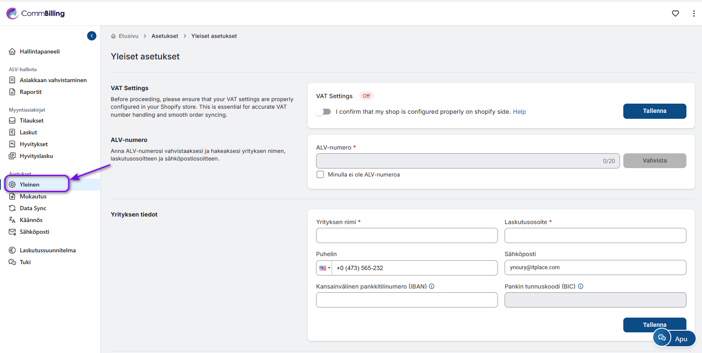Open the Apu chat help widget
Viewport: 702px width, 353px height.
pos(674,338)
